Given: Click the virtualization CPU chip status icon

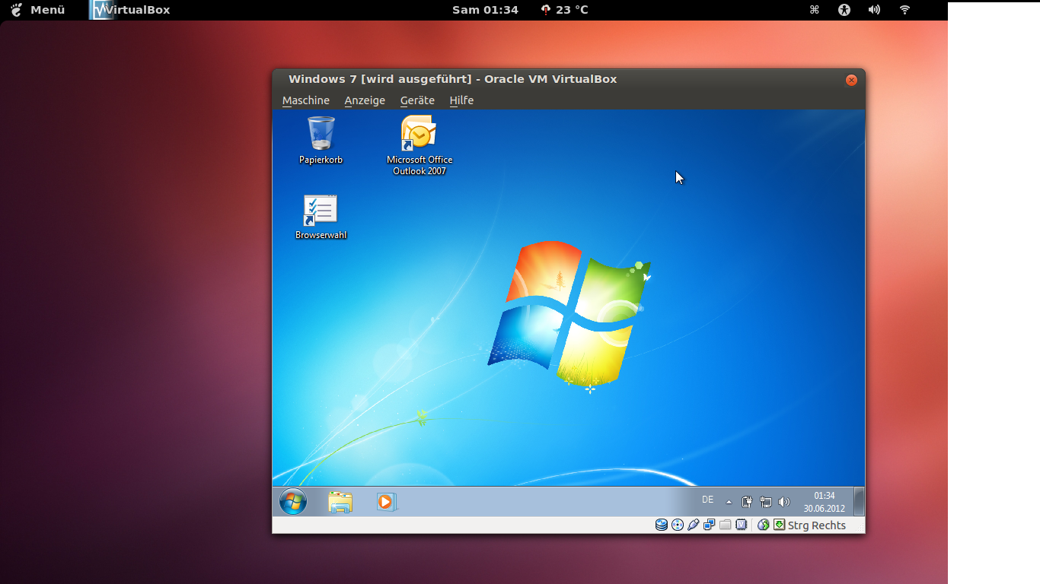Looking at the screenshot, I should pos(741,525).
